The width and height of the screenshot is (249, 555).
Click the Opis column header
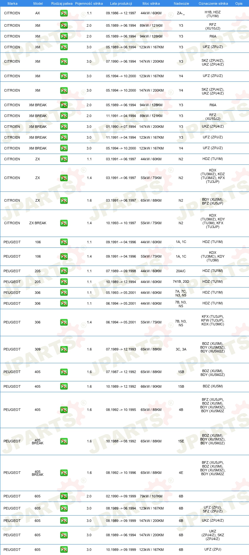pos(239,3)
